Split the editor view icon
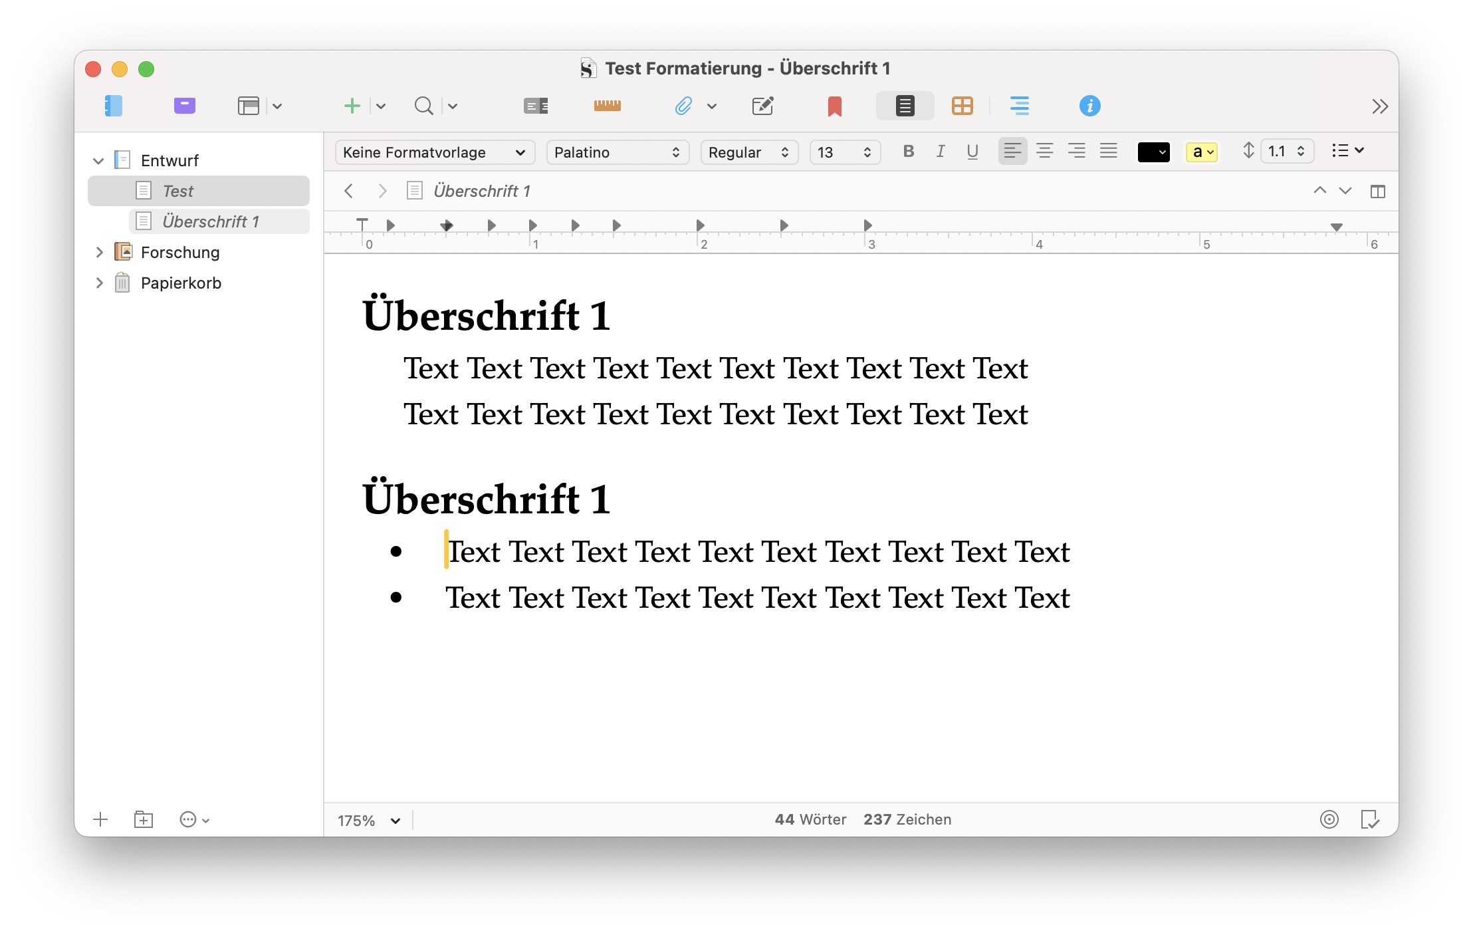 click(x=1377, y=192)
